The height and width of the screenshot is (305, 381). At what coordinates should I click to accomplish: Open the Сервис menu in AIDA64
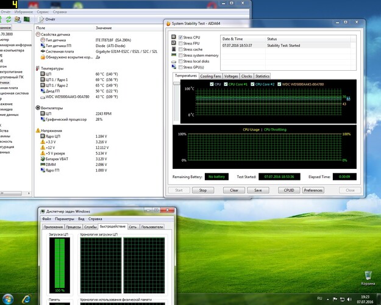point(43,12)
